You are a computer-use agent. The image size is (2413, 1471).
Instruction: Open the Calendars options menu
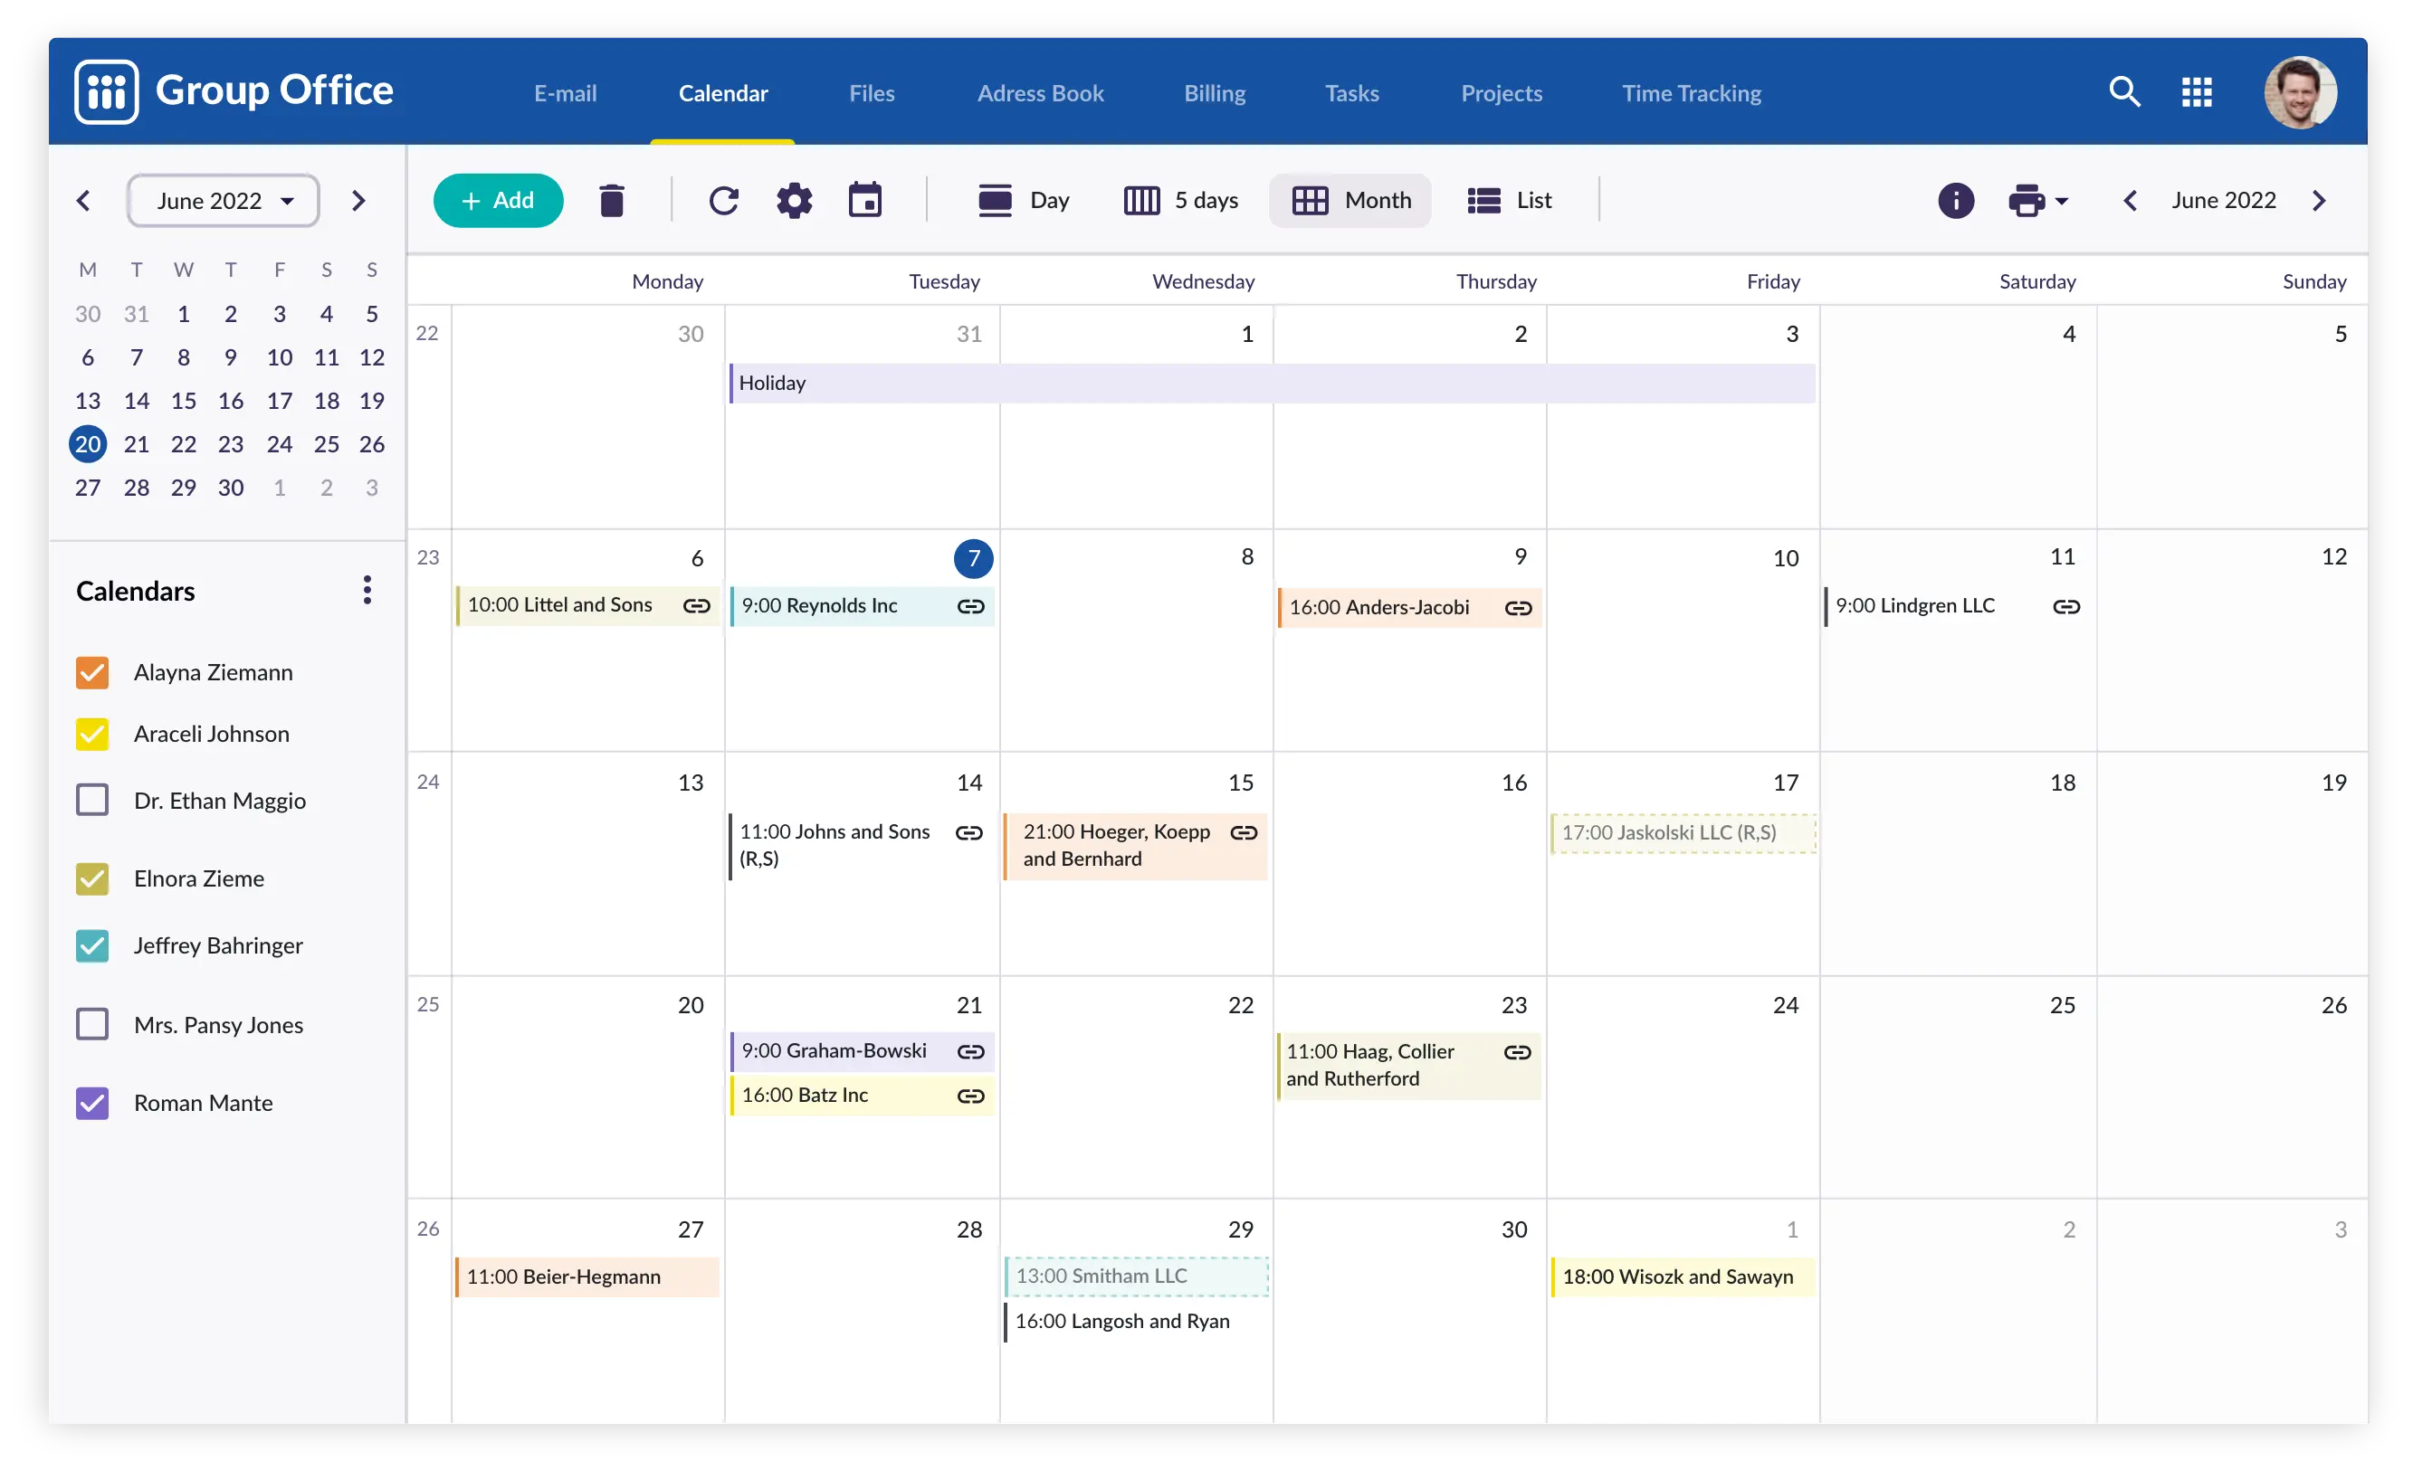(366, 591)
